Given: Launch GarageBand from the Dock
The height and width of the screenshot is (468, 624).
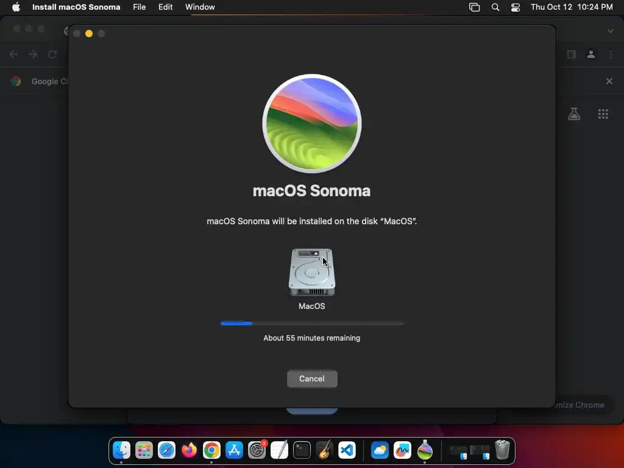Looking at the screenshot, I should (x=324, y=450).
